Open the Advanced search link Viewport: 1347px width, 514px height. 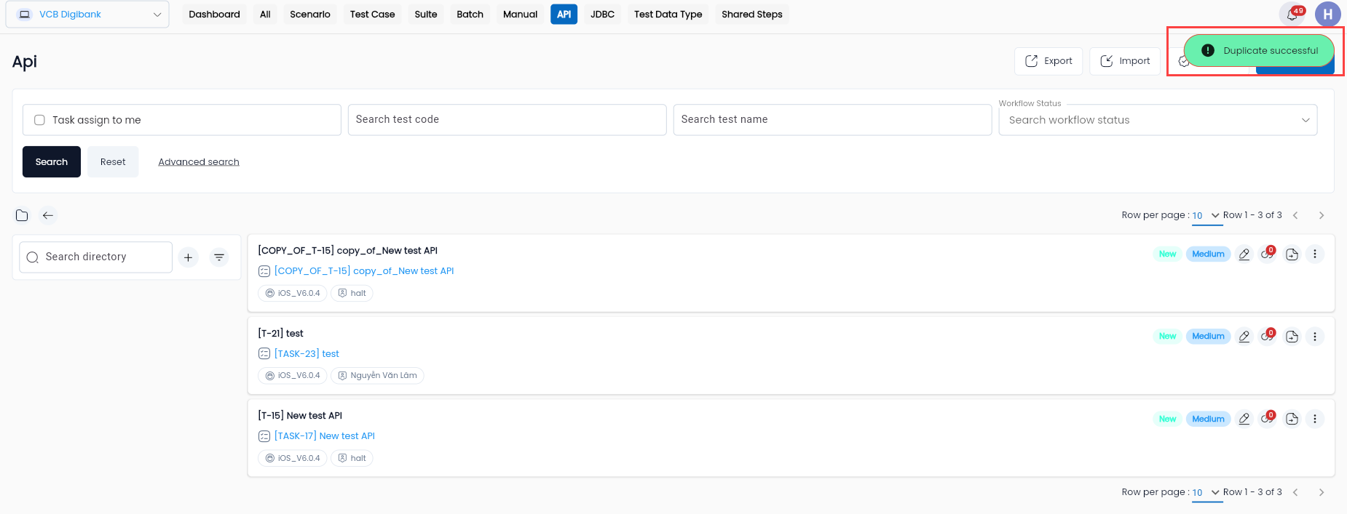(x=199, y=162)
